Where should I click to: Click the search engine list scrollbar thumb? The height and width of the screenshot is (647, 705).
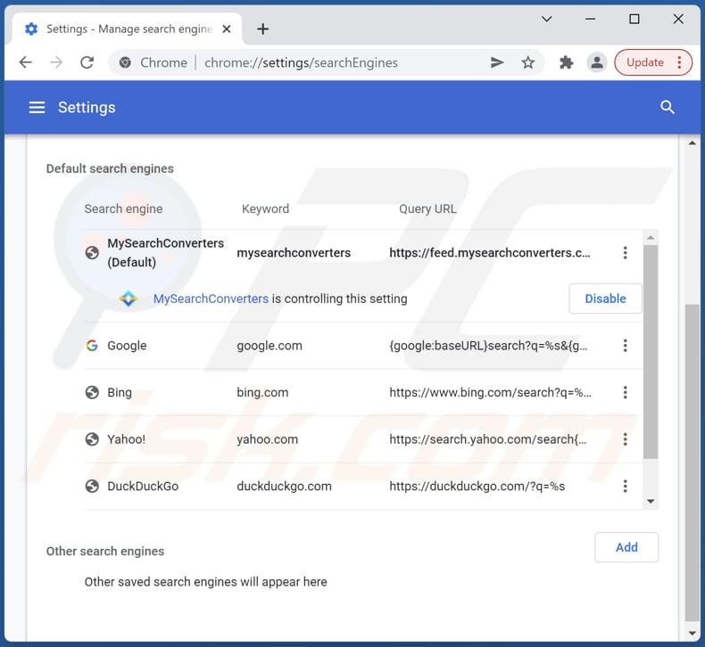click(651, 351)
